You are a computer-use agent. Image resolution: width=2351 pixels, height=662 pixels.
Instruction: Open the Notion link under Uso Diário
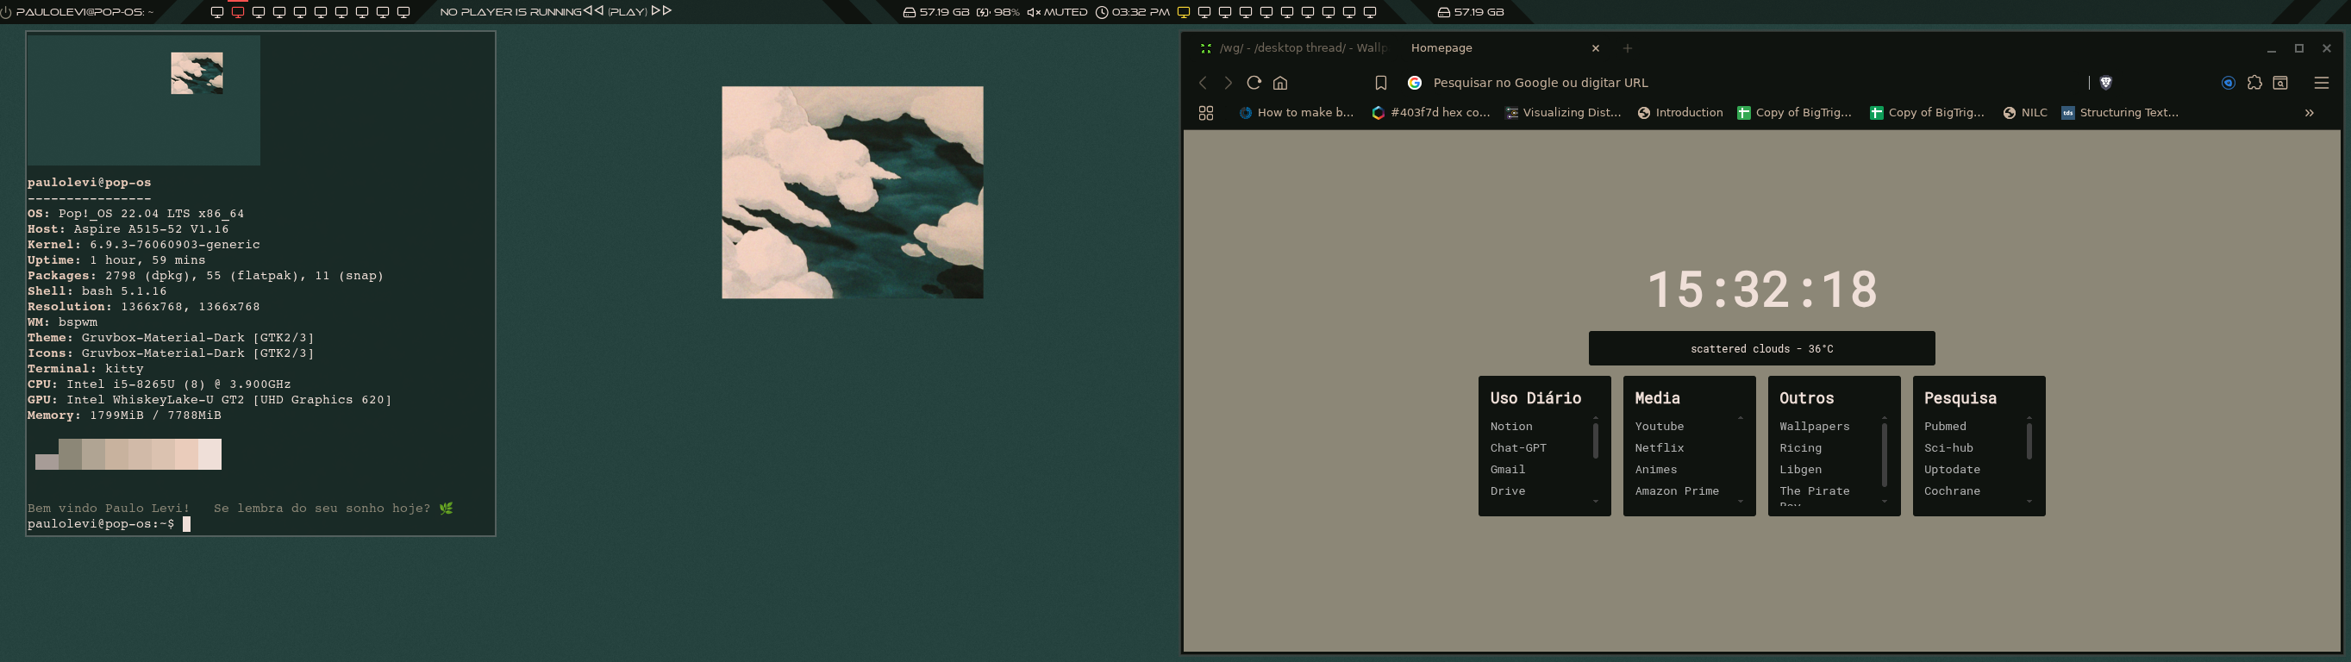pos(1511,427)
